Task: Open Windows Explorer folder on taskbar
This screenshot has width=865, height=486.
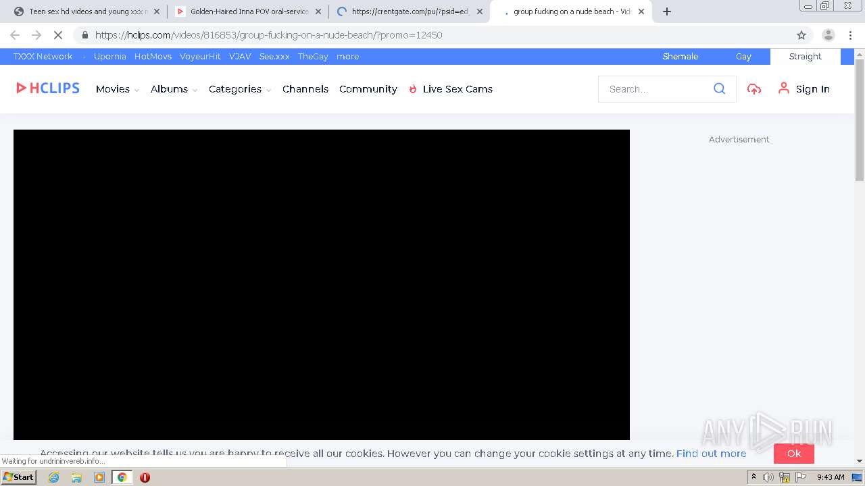Action: pos(76,477)
